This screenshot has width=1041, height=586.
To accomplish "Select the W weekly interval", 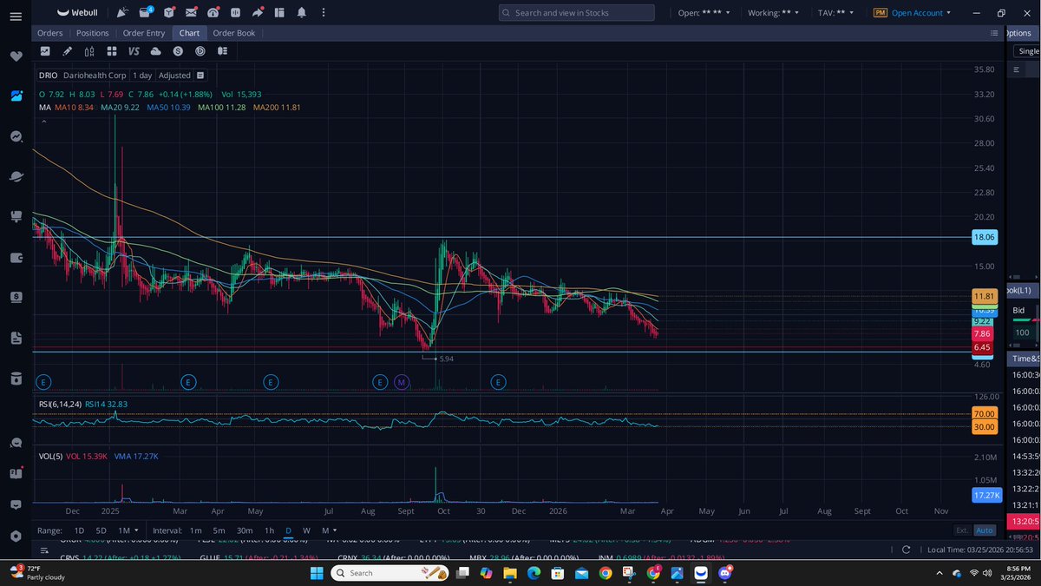I will (x=306, y=530).
